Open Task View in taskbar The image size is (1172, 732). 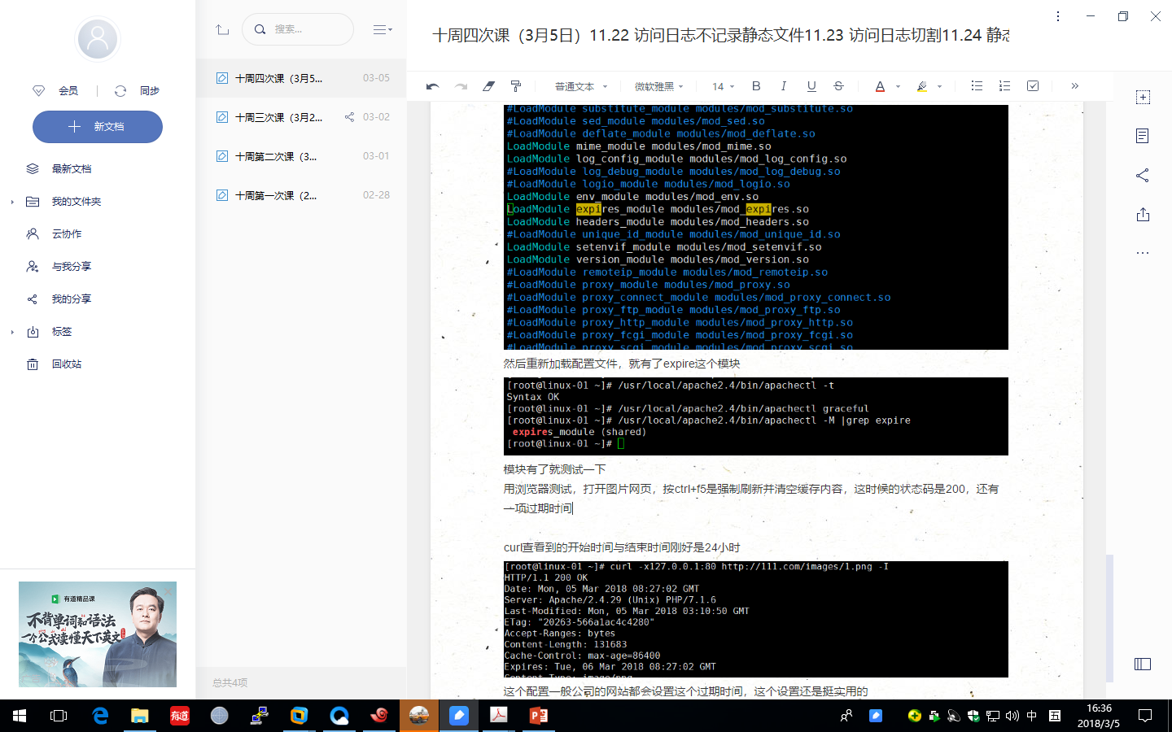coord(59,716)
